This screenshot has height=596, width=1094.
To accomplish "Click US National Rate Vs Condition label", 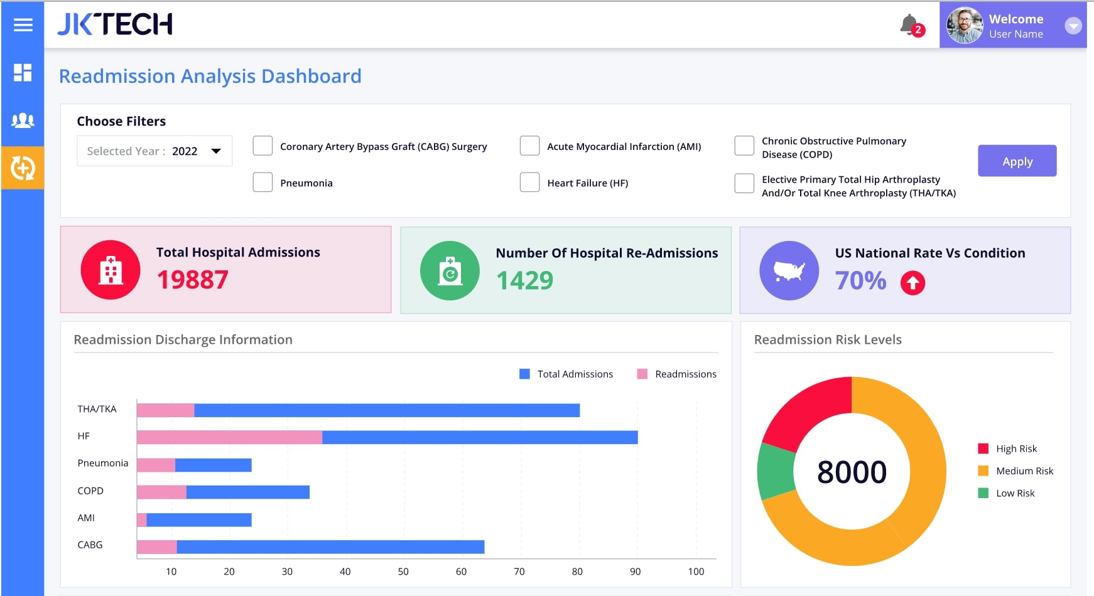I will pos(930,253).
